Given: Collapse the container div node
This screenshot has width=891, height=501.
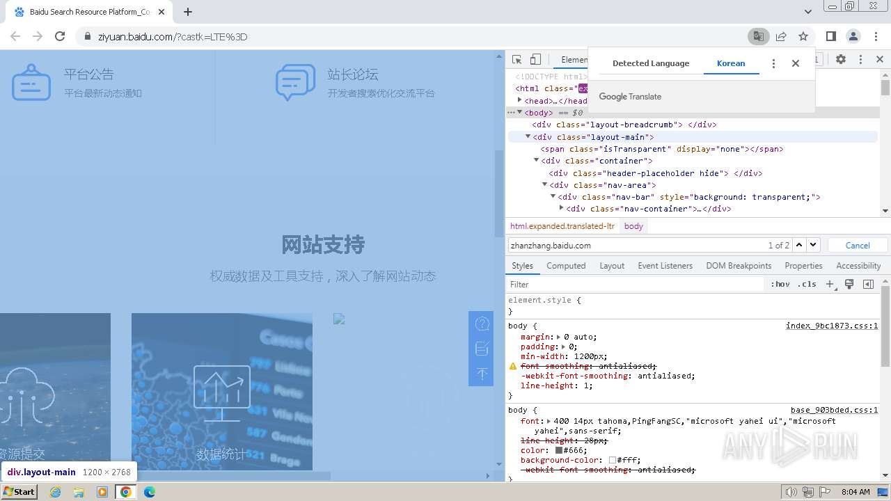Looking at the screenshot, I should 536,160.
